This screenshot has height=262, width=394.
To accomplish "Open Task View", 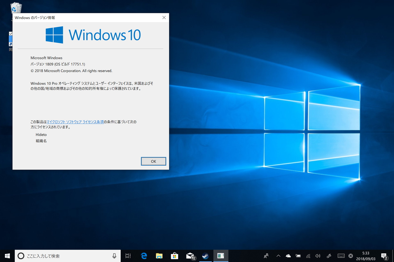I will pos(128,256).
